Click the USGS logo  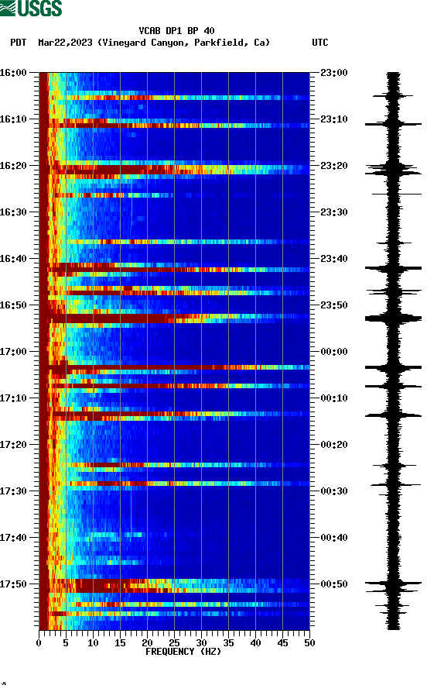tap(31, 9)
